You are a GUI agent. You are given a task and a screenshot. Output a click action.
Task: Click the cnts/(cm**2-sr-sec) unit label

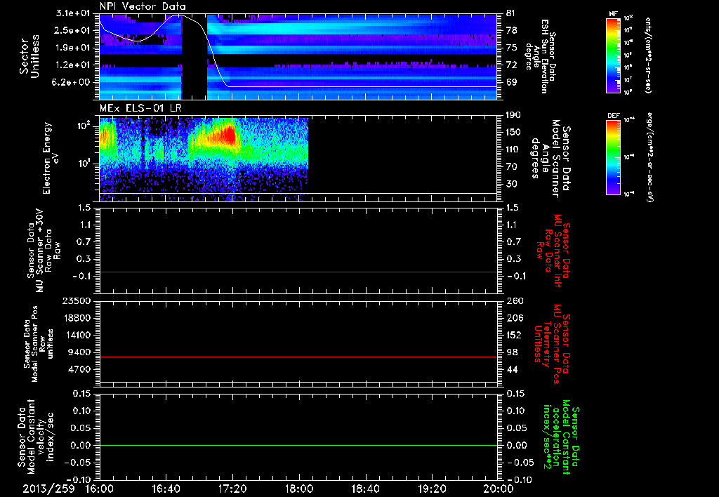tap(648, 55)
